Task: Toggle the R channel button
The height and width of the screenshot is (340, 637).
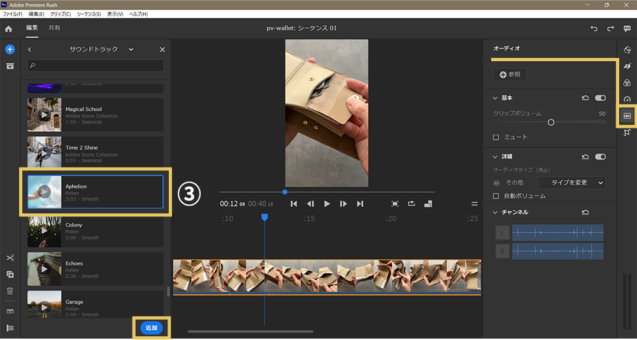Action: coord(502,251)
